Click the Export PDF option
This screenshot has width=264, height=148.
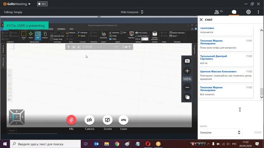coord(123,33)
